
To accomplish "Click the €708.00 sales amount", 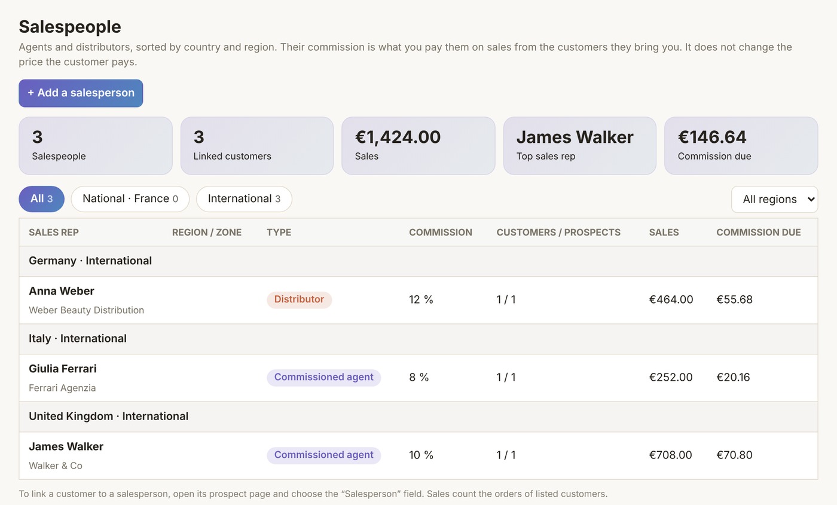I will tap(670, 455).
